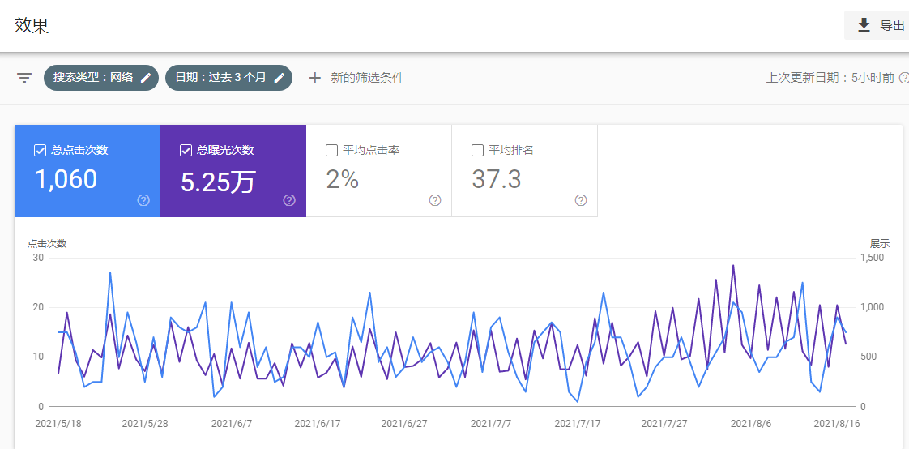The width and height of the screenshot is (909, 449).
Task: Select the 1,060 total clicks value
Action: pyautogui.click(x=66, y=179)
